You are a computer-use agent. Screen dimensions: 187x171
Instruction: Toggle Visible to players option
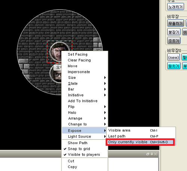point(85,155)
